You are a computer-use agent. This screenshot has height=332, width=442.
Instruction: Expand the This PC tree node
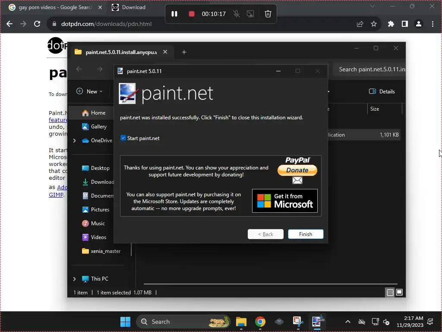[74, 279]
